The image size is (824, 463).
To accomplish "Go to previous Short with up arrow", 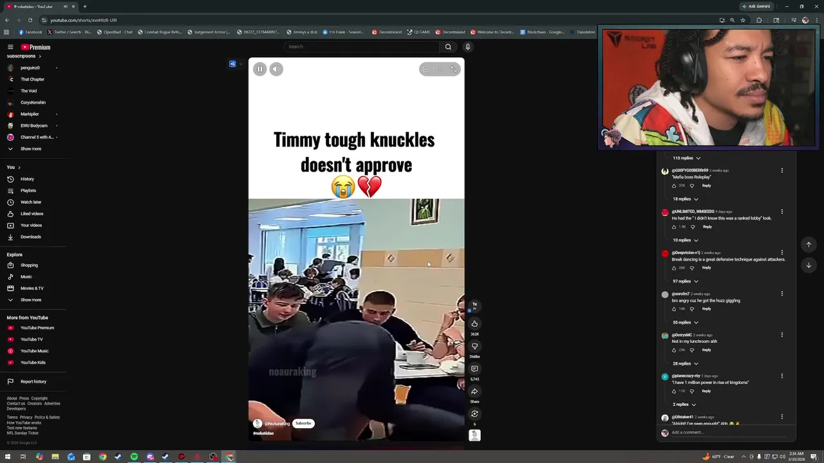I will tap(809, 244).
